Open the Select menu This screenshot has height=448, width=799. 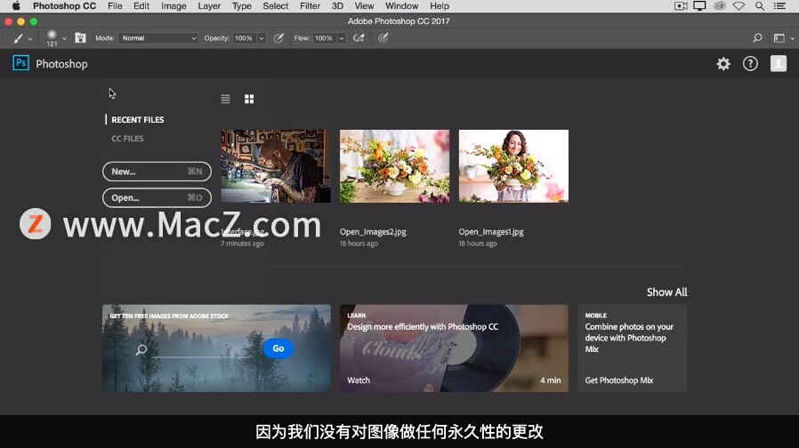(276, 6)
